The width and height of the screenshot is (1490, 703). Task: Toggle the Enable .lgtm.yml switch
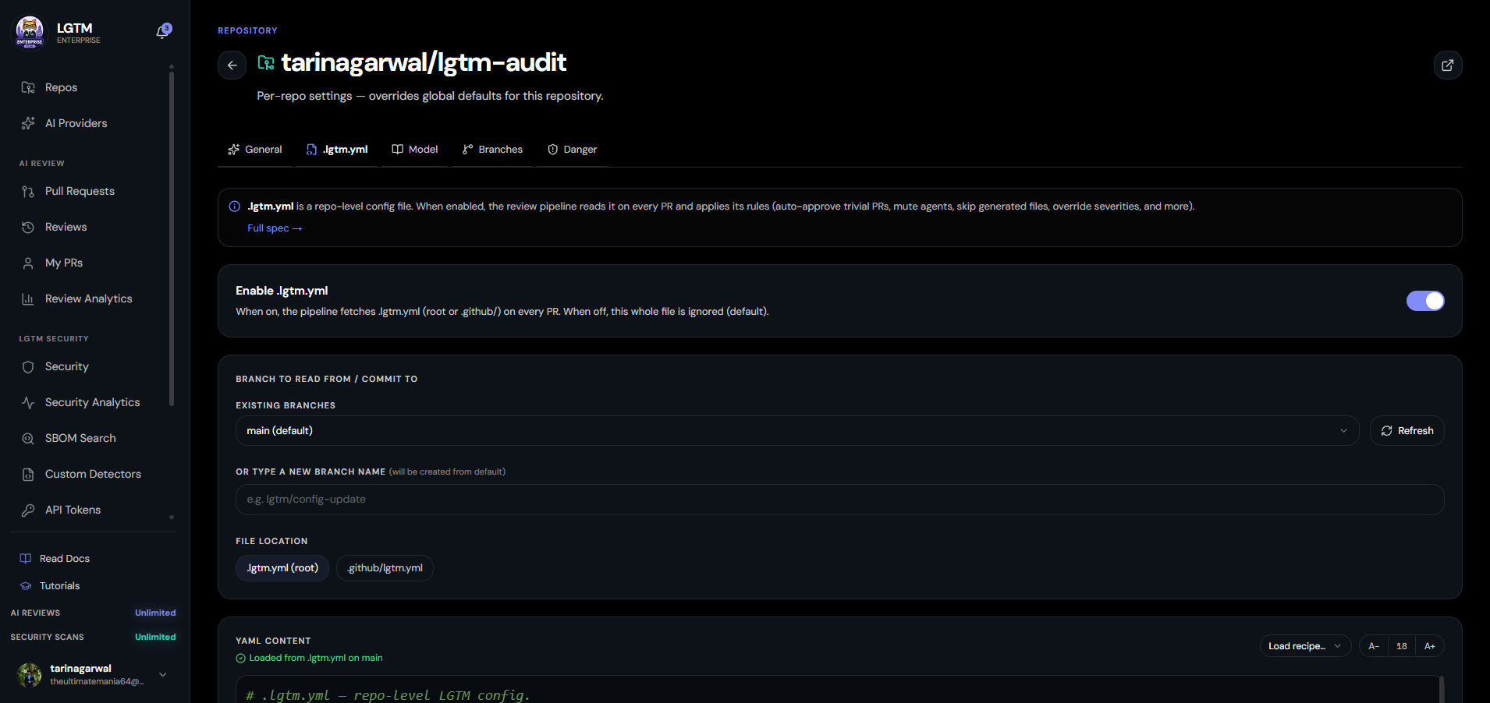coord(1425,301)
